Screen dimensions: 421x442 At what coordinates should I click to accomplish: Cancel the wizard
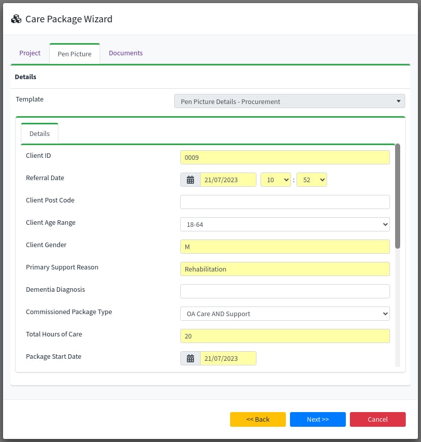point(377,419)
